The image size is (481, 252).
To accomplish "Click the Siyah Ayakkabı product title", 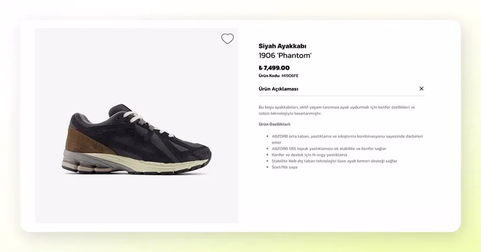I will coord(282,46).
